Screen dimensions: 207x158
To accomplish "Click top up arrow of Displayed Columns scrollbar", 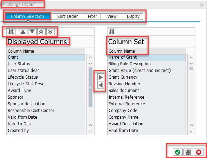I will tap(90, 58).
